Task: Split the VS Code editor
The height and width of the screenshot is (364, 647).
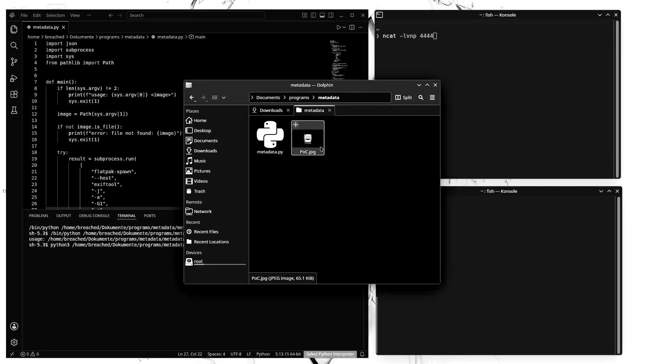Action: click(x=352, y=27)
